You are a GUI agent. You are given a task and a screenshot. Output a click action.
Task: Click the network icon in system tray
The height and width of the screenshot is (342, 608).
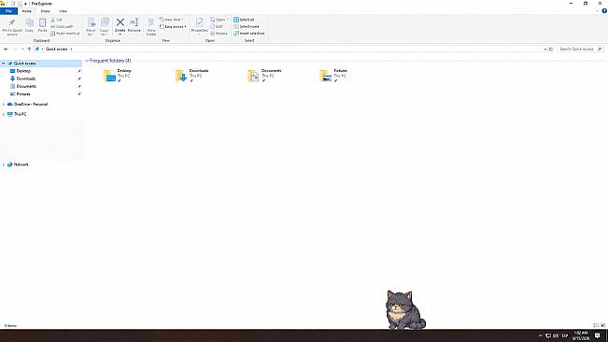pos(548,335)
